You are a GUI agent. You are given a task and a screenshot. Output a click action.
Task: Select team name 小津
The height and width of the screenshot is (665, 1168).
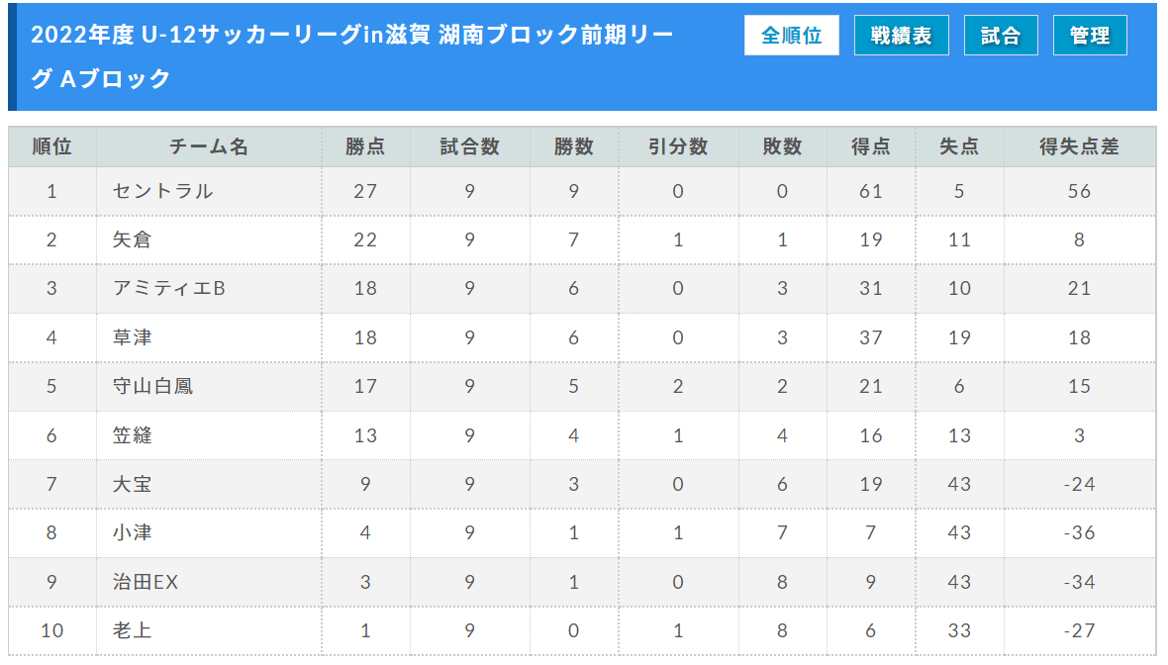pos(132,532)
